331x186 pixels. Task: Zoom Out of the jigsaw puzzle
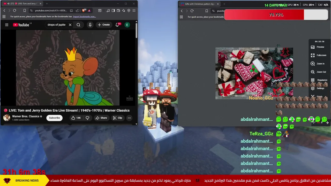(318, 72)
